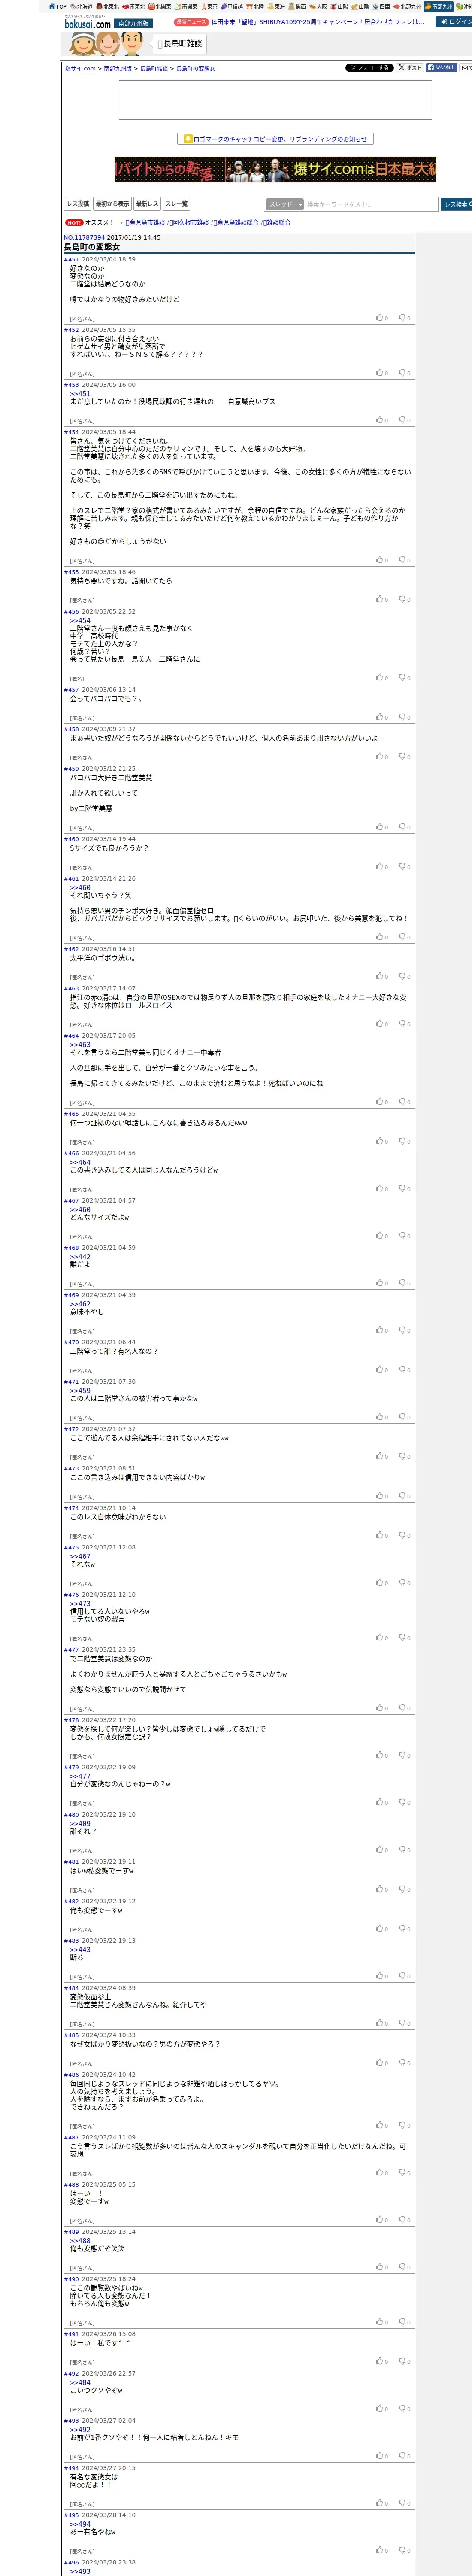
Task: Select 北部九州 in the region bar
Action: pos(407,6)
